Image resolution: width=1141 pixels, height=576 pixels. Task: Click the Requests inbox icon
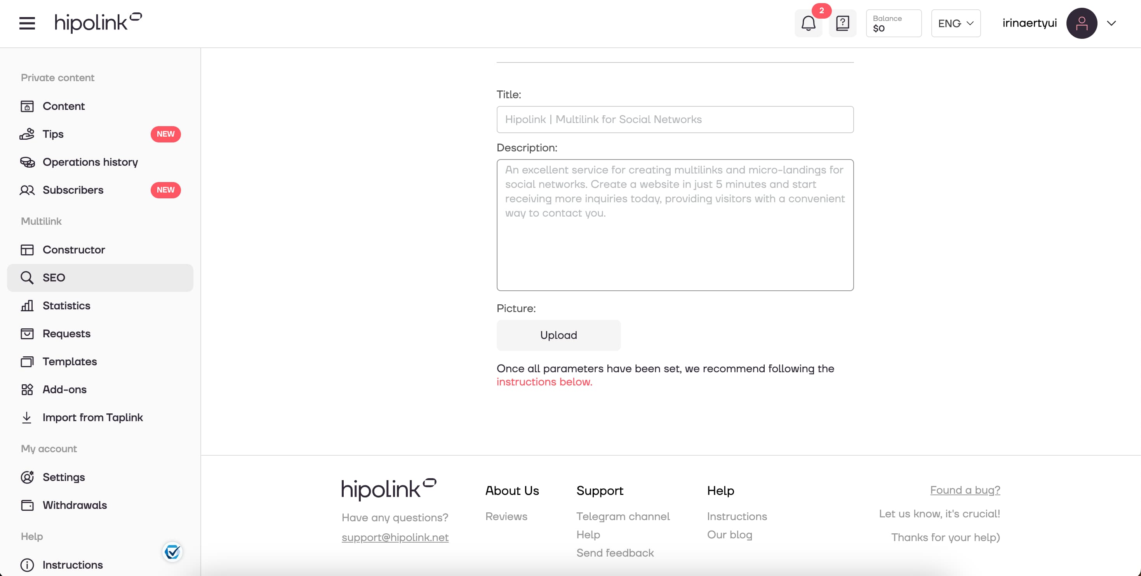27,333
